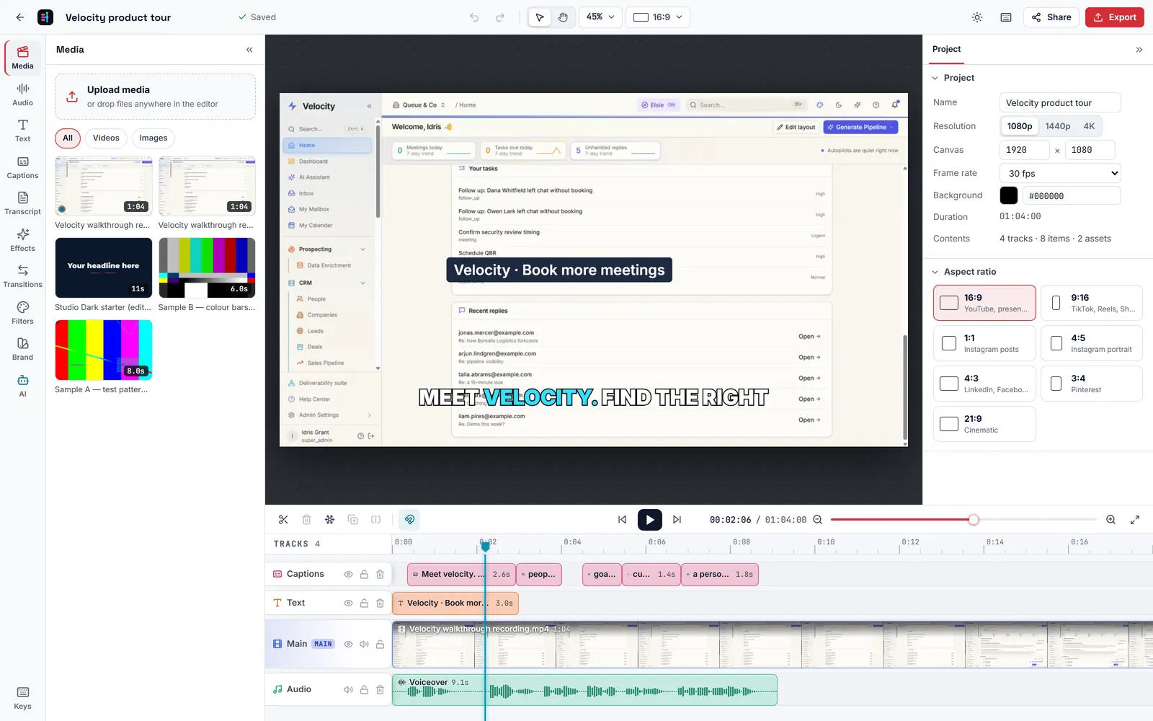This screenshot has width=1153, height=721.
Task: Toggle the timeline snapping magnet icon
Action: coord(409,520)
